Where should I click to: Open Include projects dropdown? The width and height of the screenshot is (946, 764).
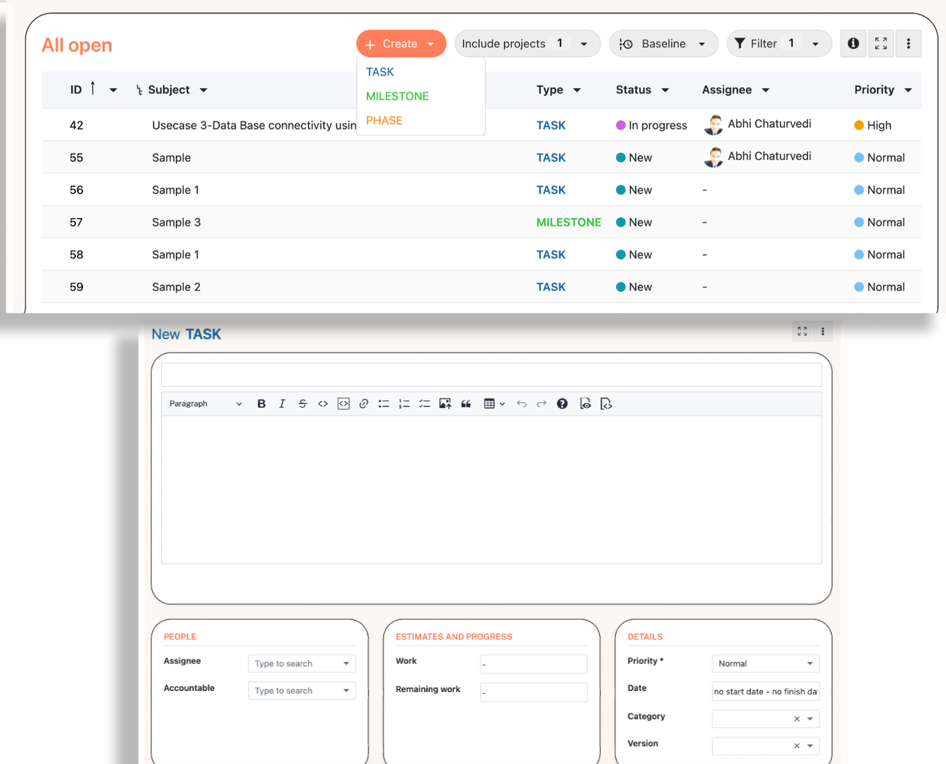(x=527, y=44)
